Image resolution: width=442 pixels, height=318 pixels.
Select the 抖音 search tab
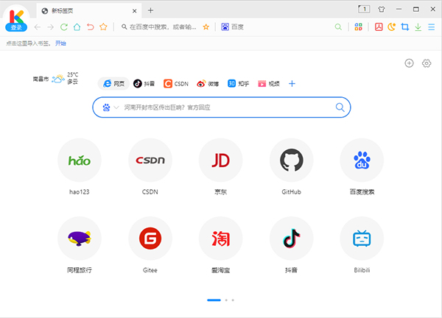click(x=144, y=84)
